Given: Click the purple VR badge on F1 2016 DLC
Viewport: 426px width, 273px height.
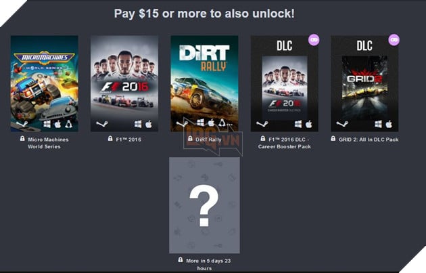Looking at the screenshot, I should [x=314, y=40].
